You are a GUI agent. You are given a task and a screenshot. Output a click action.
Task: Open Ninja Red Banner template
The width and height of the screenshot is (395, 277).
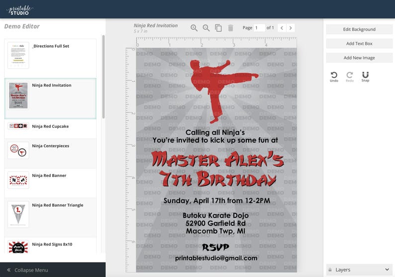coord(50,183)
